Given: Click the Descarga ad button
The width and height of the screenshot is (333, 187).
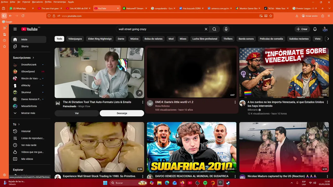Looking at the screenshot, I should [122, 113].
